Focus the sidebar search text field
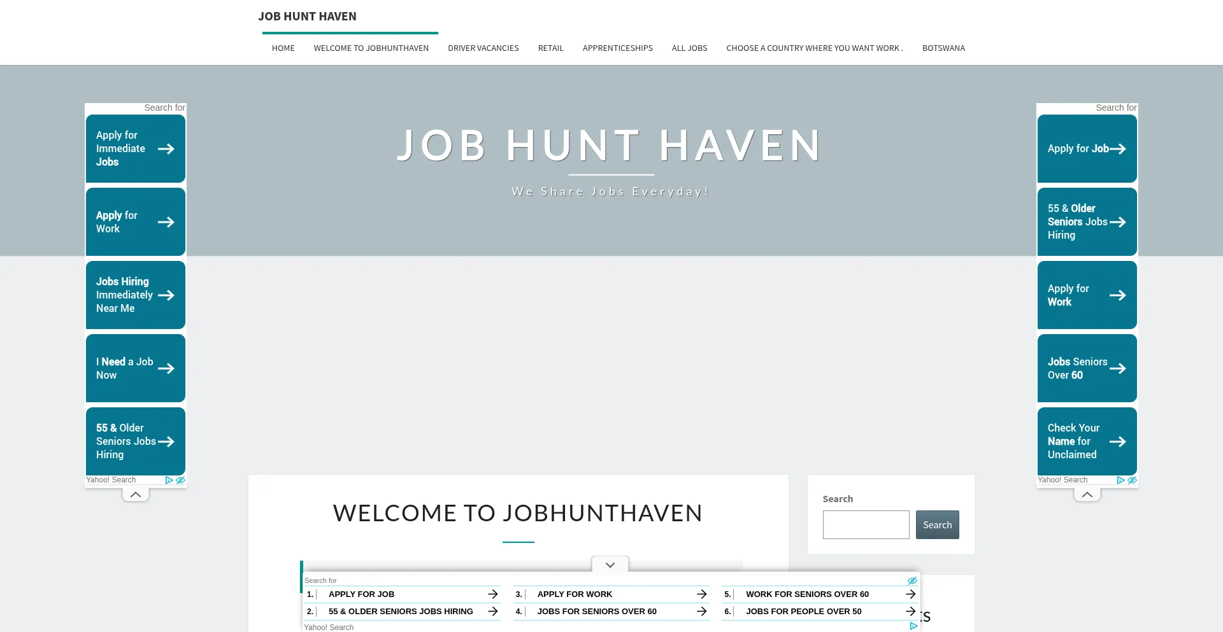Viewport: 1223px width, 632px height. (866, 525)
